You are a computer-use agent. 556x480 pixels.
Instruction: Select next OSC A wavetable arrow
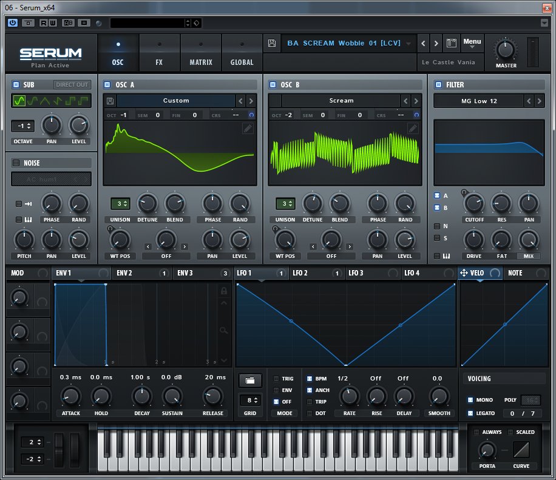click(x=251, y=101)
